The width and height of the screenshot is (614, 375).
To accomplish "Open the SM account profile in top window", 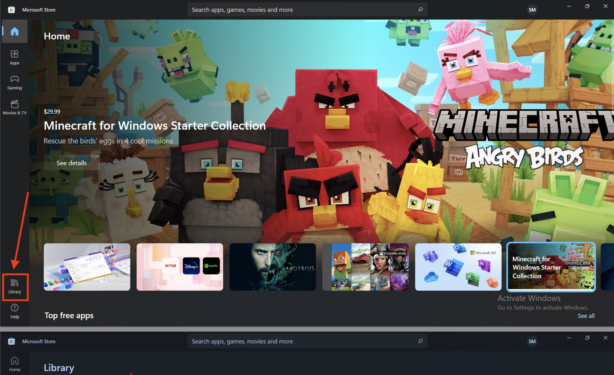I will pyautogui.click(x=532, y=10).
